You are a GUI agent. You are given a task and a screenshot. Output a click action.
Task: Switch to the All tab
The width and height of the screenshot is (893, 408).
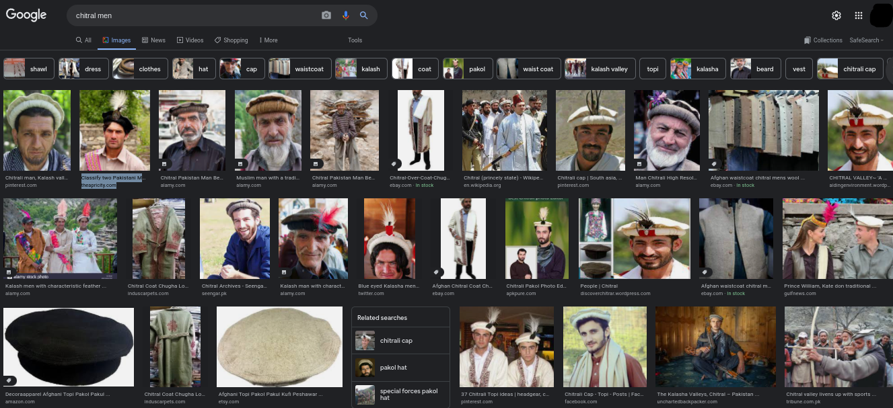tap(83, 40)
